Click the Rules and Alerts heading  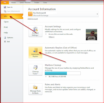tap(53, 84)
